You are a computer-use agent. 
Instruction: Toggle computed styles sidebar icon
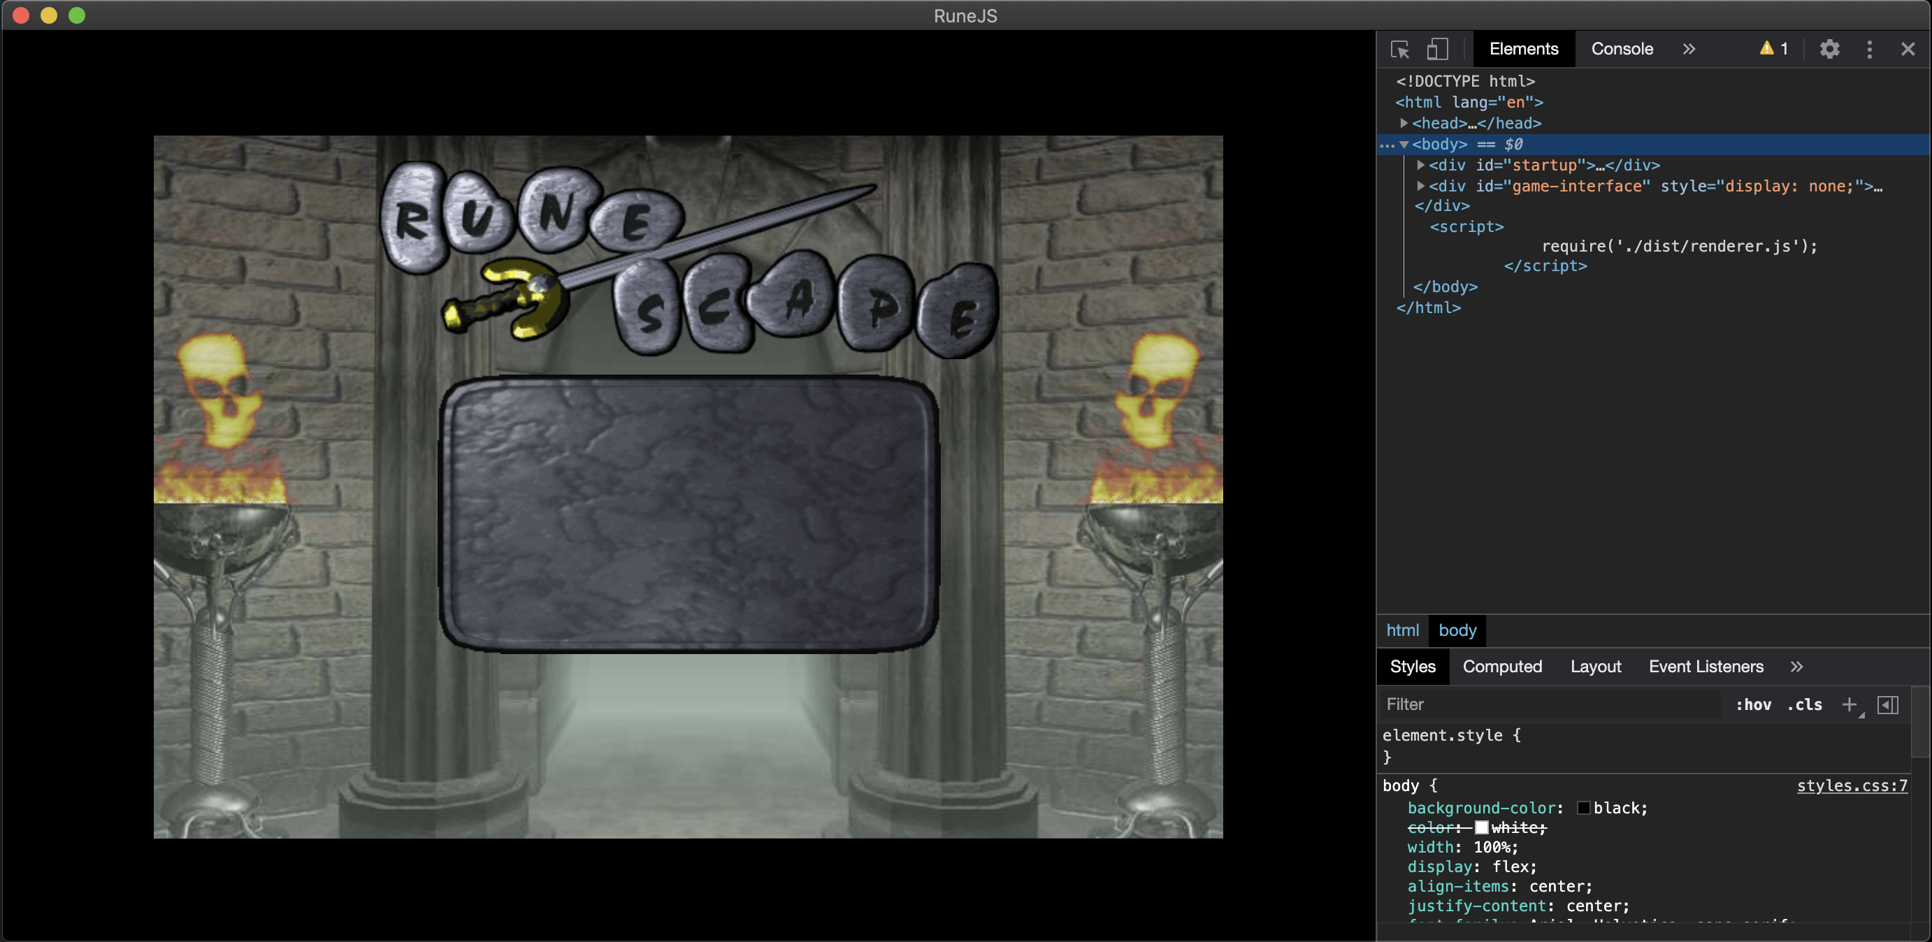click(1887, 704)
